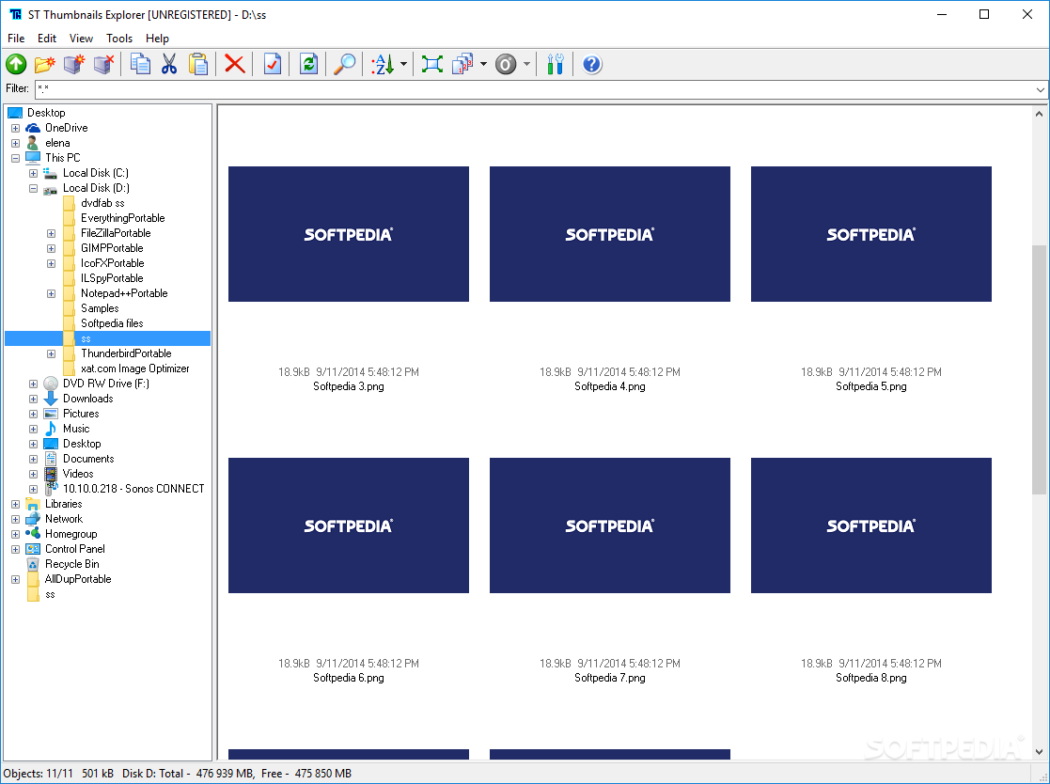
Task: Click the scrollbar up arrow
Action: coord(1040,114)
